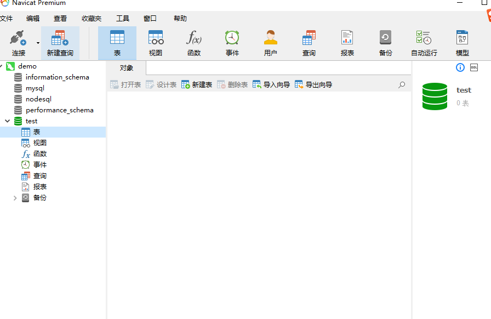Click the search magnifier in the object toolbar

pos(402,85)
